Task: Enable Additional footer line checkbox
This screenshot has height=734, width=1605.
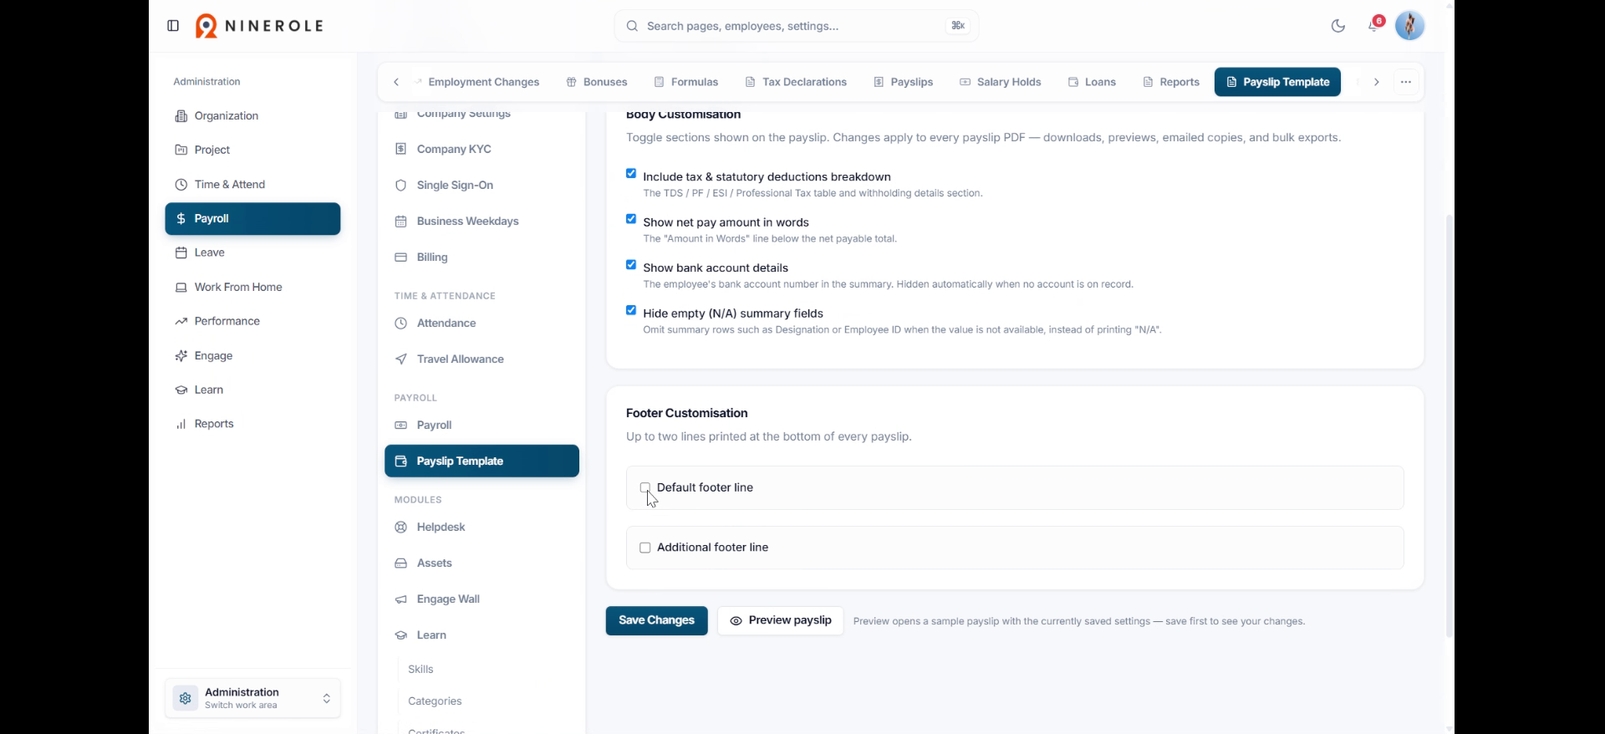Action: [645, 548]
